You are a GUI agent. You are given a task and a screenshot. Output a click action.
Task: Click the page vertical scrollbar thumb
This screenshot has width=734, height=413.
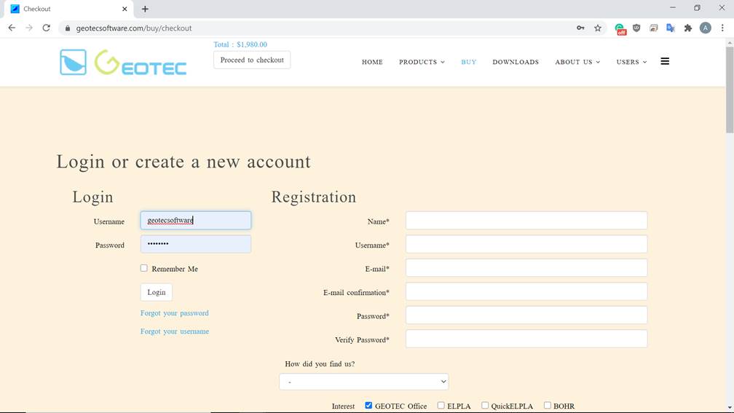coord(730,89)
